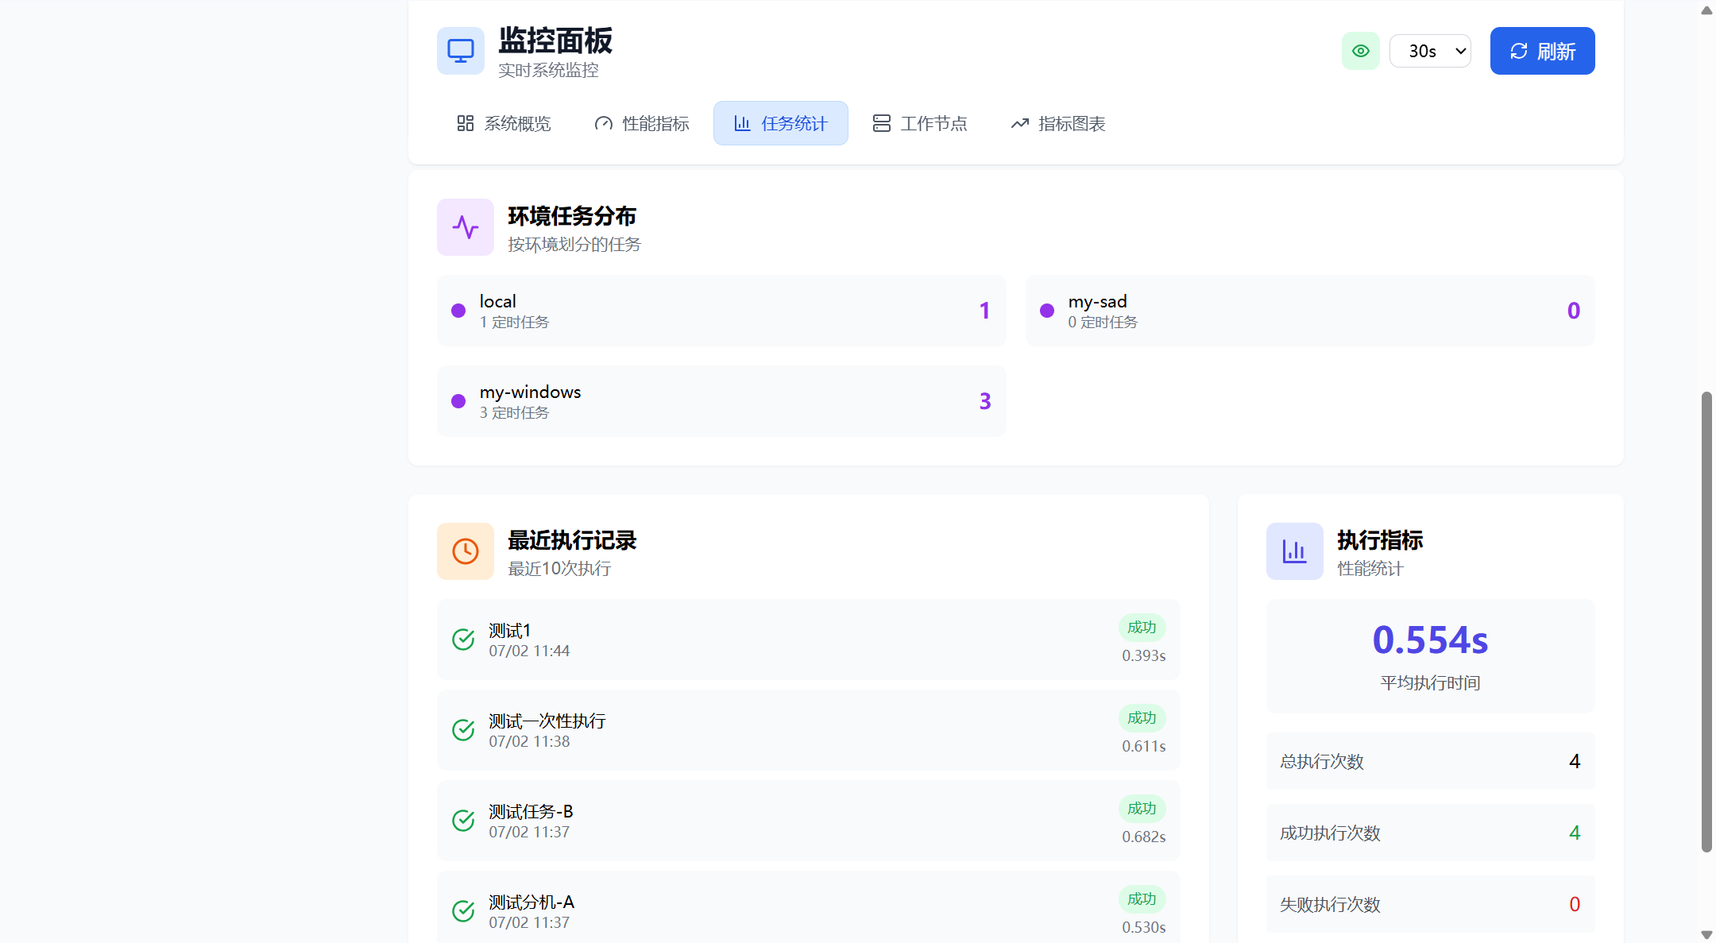Open the 30s refresh interval dropdown
The image size is (1716, 943).
click(x=1429, y=51)
